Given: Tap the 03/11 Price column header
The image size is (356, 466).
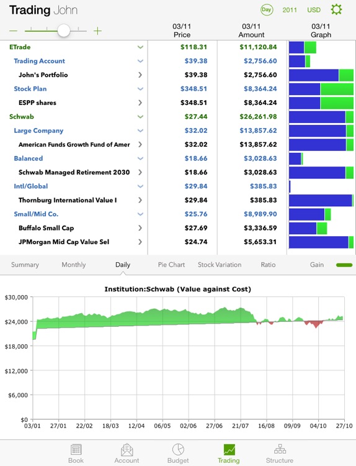Looking at the screenshot, I should pyautogui.click(x=182, y=30).
